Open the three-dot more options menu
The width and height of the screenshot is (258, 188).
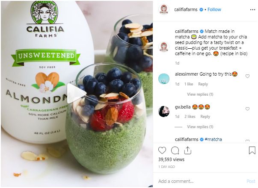[x=252, y=10]
